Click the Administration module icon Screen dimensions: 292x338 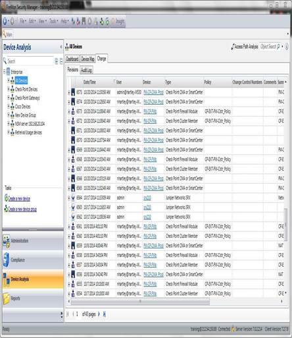pos(6,241)
